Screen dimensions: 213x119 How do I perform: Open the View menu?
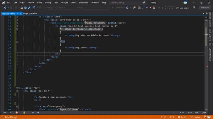pyautogui.click(x=22, y=3)
